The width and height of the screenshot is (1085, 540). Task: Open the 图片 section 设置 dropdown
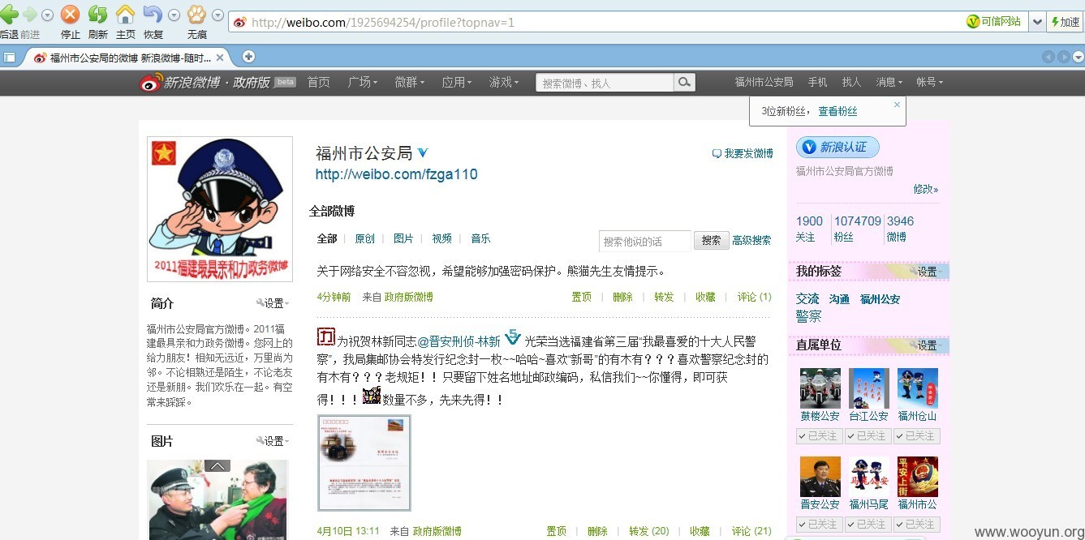[273, 441]
